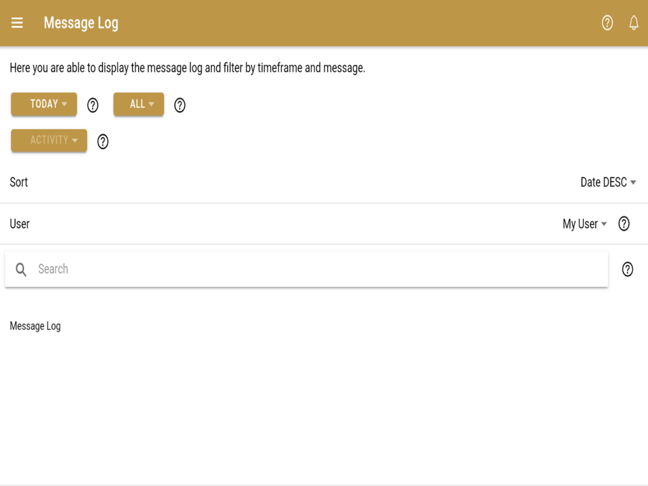Click the Sort label
The height and width of the screenshot is (486, 648).
coord(19,182)
